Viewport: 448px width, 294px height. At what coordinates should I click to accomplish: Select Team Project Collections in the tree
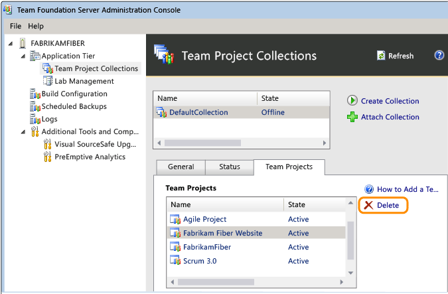(96, 68)
